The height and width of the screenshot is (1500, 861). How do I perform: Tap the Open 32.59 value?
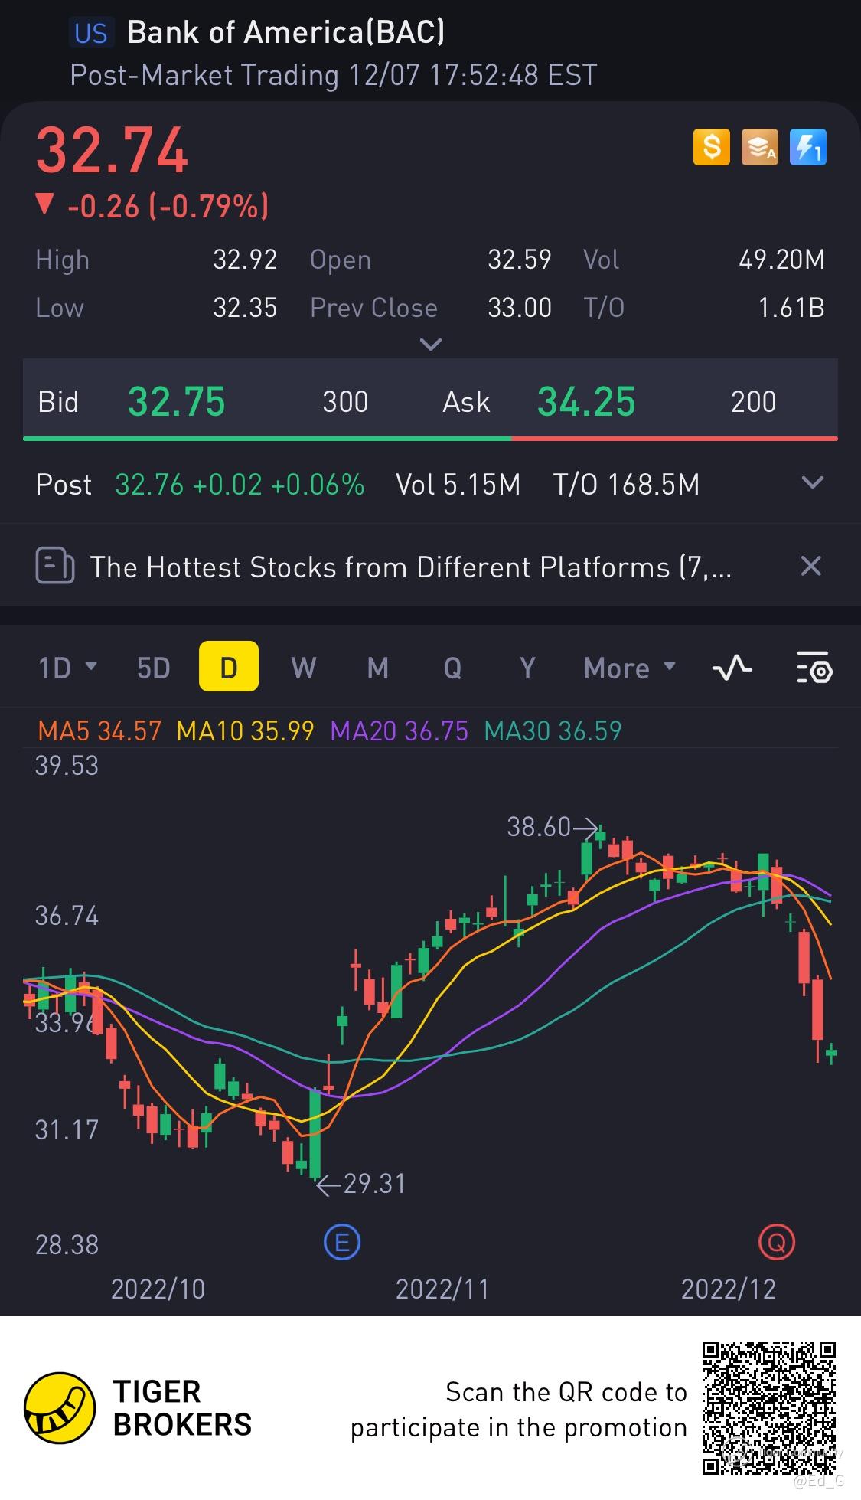click(x=520, y=260)
